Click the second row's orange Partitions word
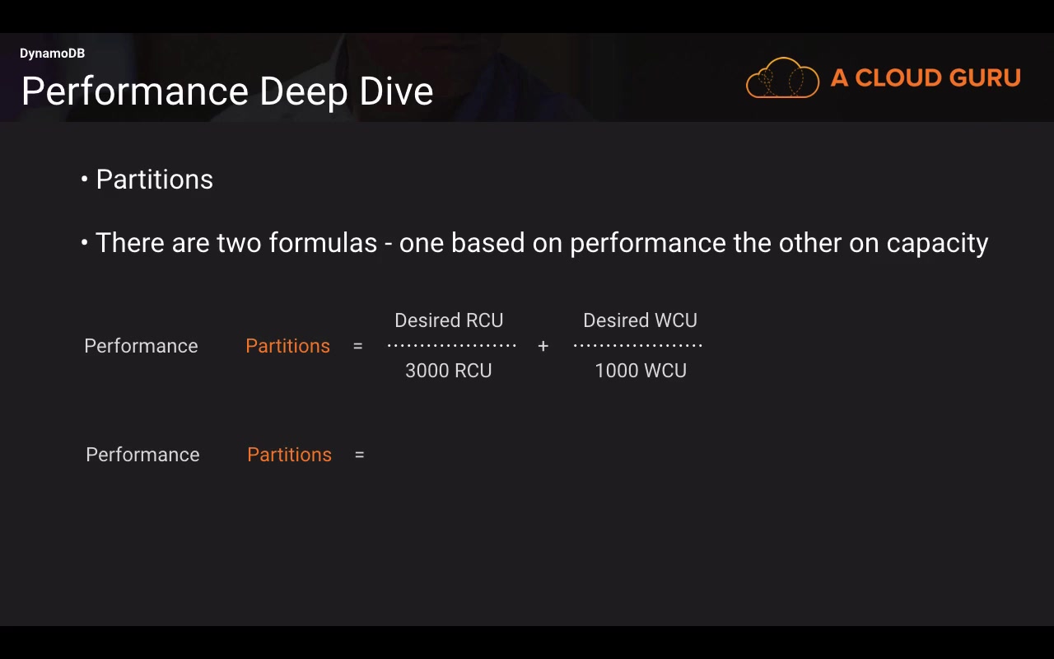This screenshot has width=1054, height=659. coord(289,455)
